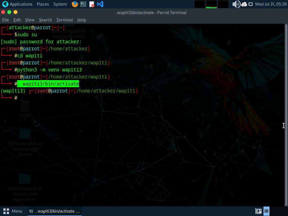Launch Firefox from the top panel

(x=75, y=4)
